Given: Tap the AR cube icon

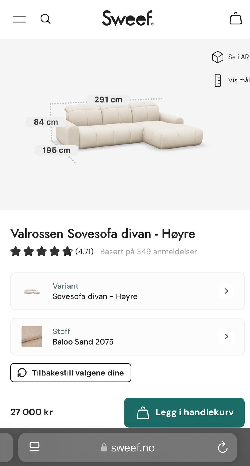Looking at the screenshot, I should click(217, 57).
